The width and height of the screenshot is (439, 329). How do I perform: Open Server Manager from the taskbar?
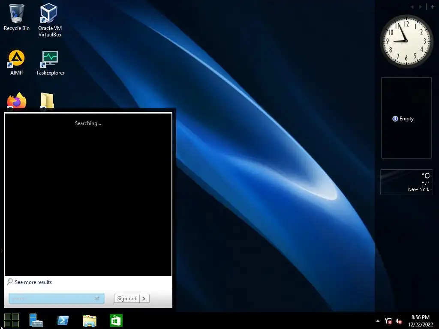pyautogui.click(x=36, y=320)
